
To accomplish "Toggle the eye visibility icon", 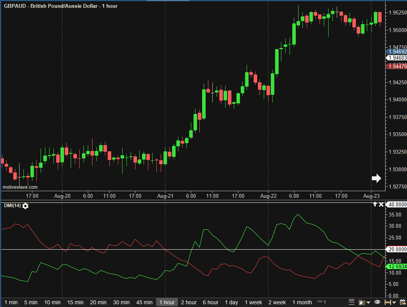I will (377, 302).
